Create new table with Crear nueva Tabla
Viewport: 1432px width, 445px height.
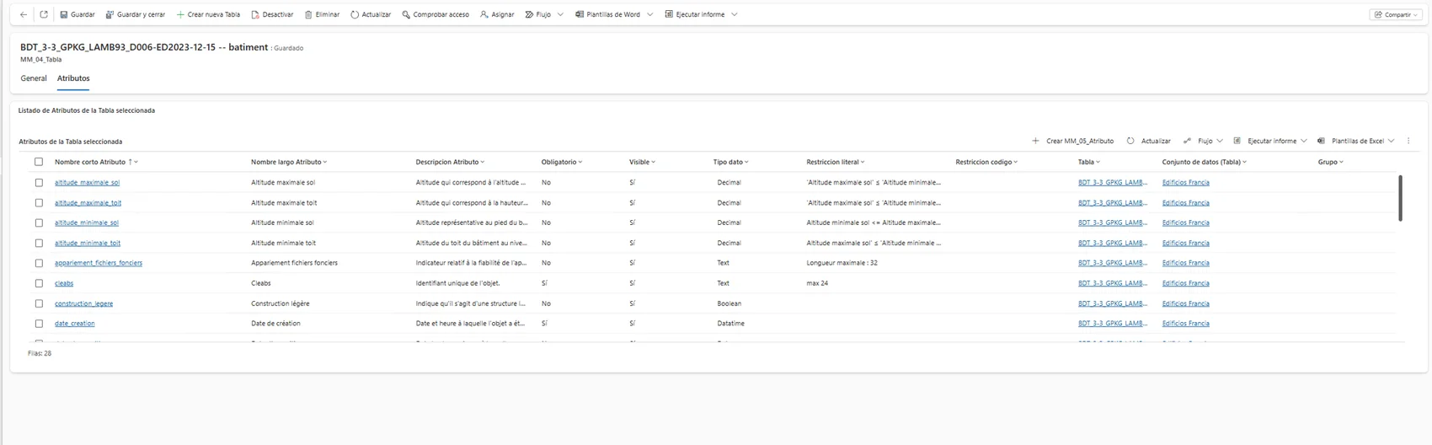pos(208,14)
